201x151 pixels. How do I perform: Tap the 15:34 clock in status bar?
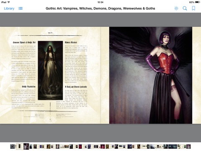(100, 2)
